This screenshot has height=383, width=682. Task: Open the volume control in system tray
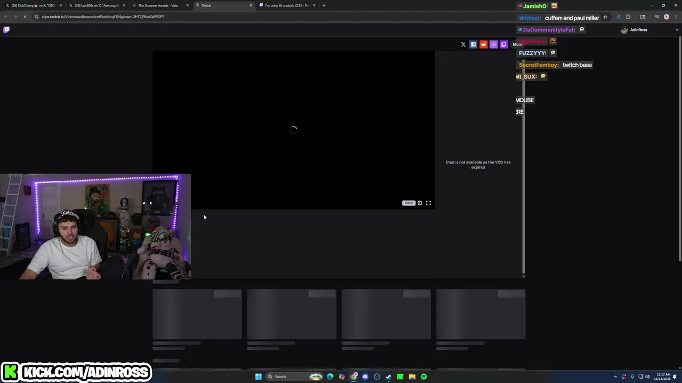click(647, 377)
